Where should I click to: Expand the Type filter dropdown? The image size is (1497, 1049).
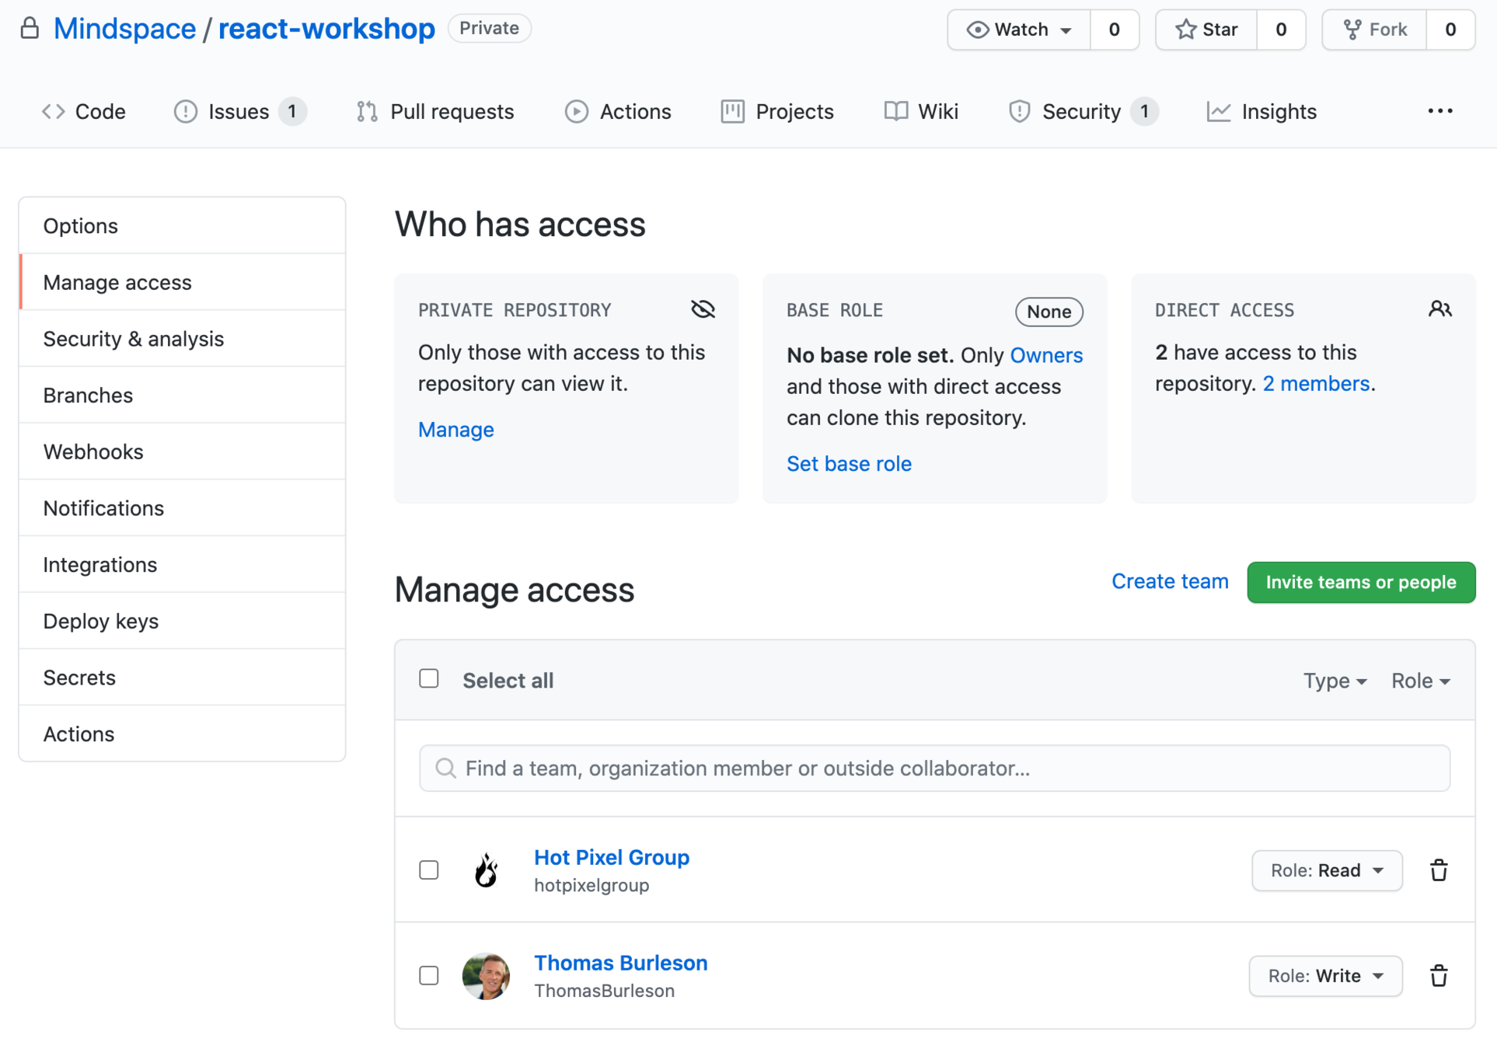tap(1335, 681)
